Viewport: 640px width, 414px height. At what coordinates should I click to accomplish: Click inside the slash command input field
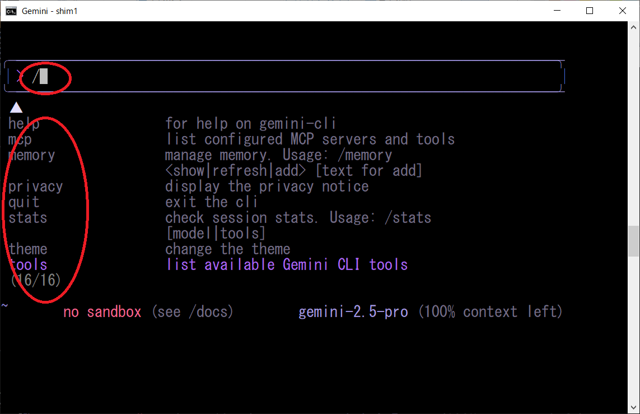(x=284, y=76)
